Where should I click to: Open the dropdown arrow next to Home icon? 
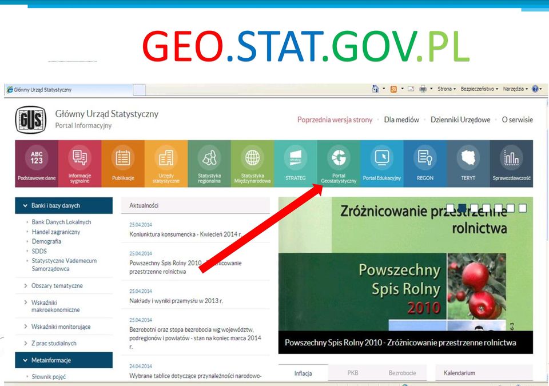click(x=384, y=89)
